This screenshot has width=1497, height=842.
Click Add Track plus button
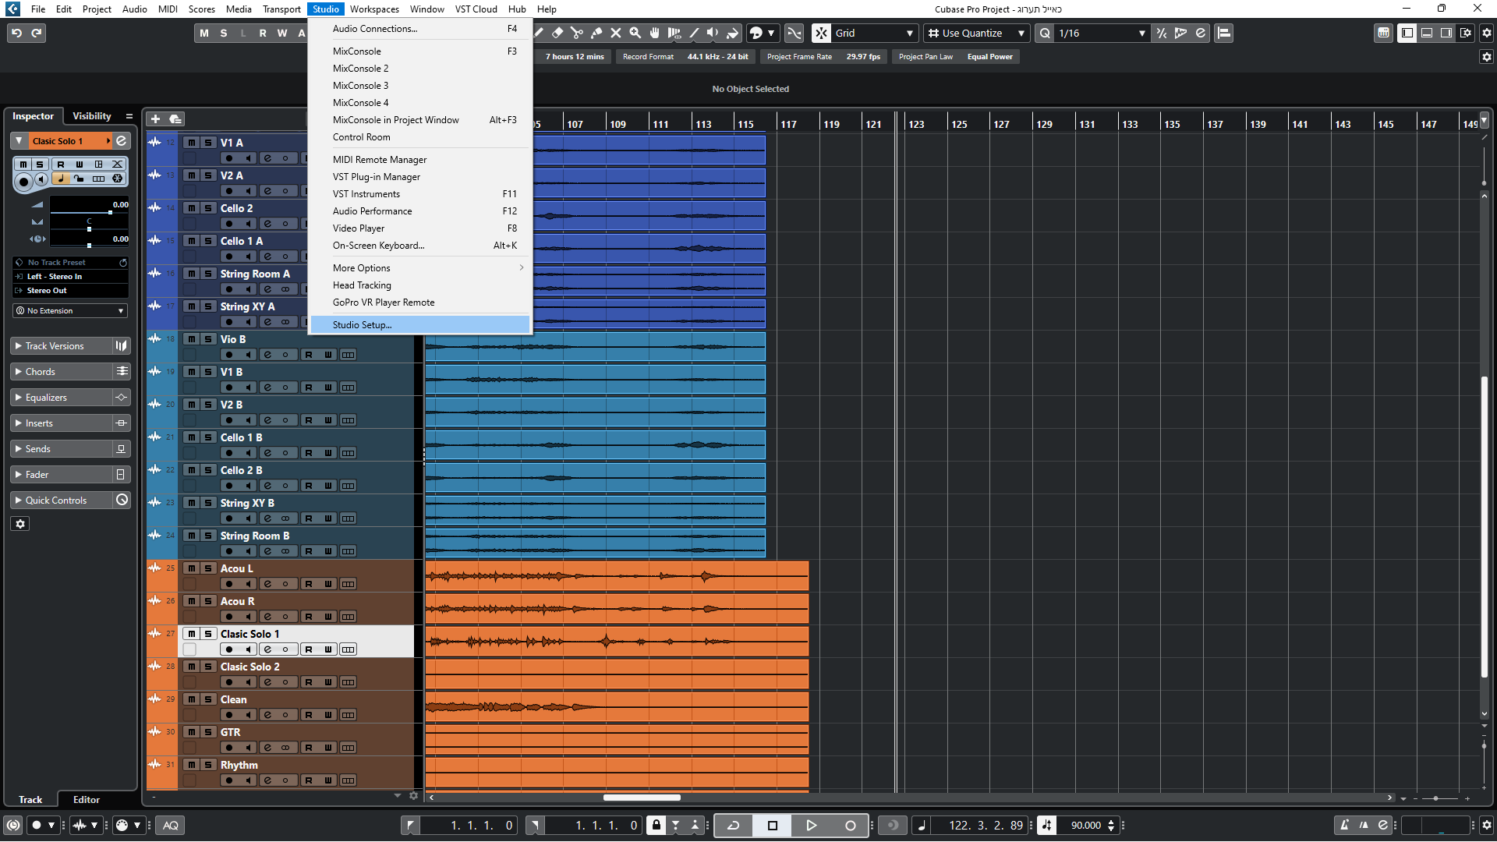[155, 119]
